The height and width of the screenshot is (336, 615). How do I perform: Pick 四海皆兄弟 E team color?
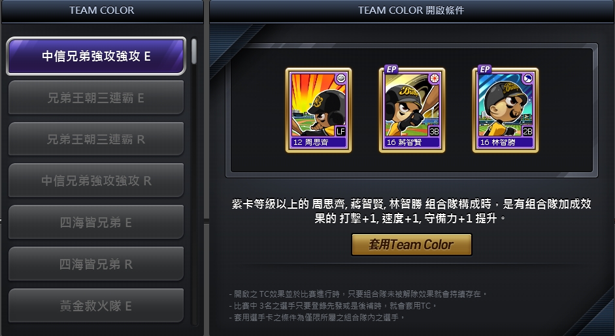click(x=96, y=222)
